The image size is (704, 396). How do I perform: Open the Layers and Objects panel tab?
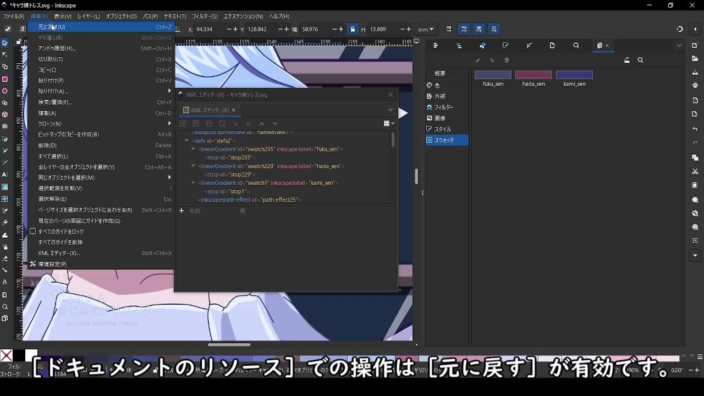point(459,46)
